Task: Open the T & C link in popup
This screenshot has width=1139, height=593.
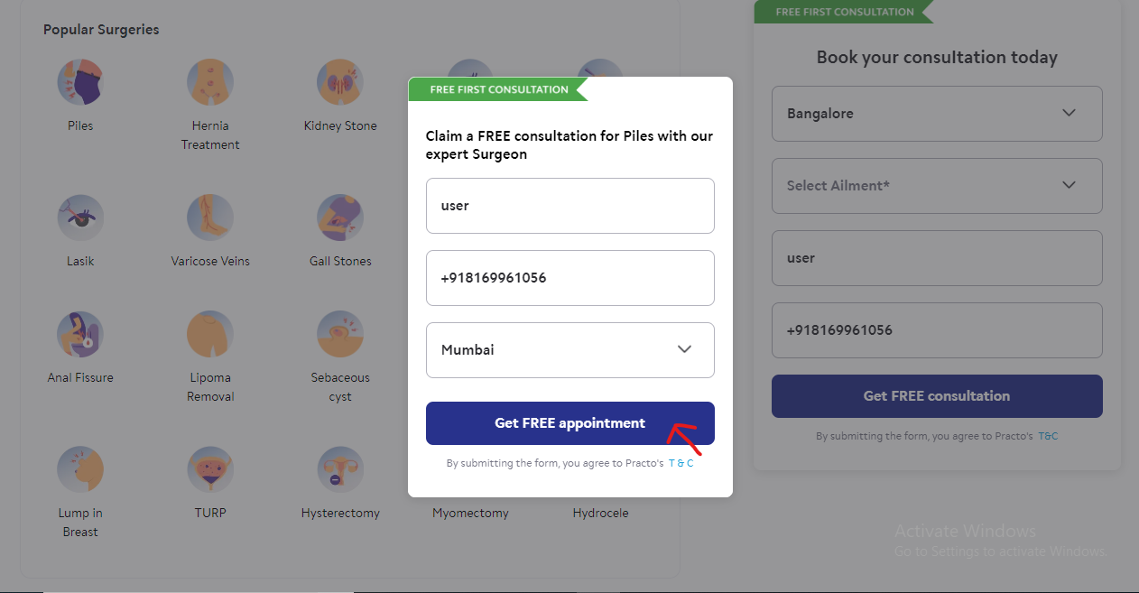Action: (x=681, y=463)
